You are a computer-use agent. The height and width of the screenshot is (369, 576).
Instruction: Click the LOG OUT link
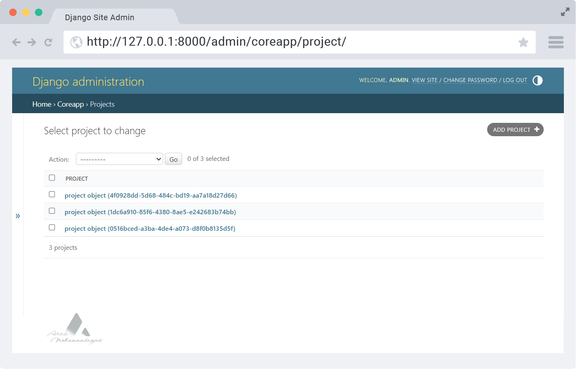[515, 80]
